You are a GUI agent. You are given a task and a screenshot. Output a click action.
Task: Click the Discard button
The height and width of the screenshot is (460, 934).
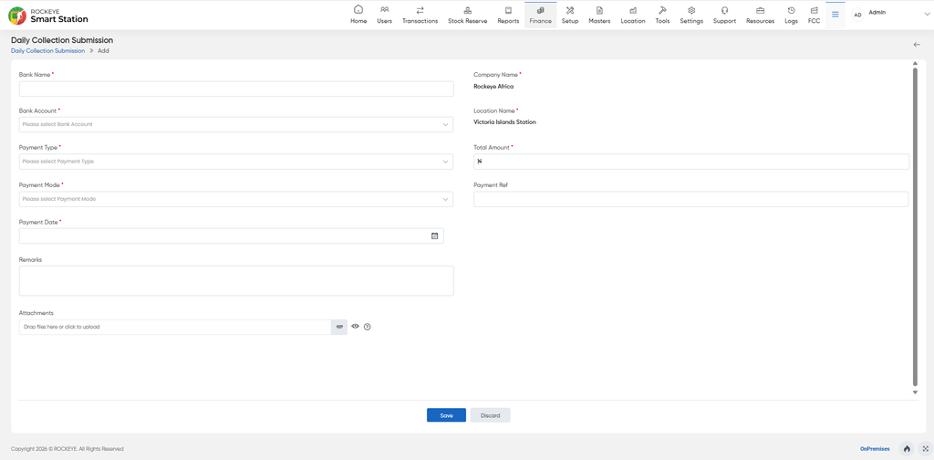click(x=490, y=415)
